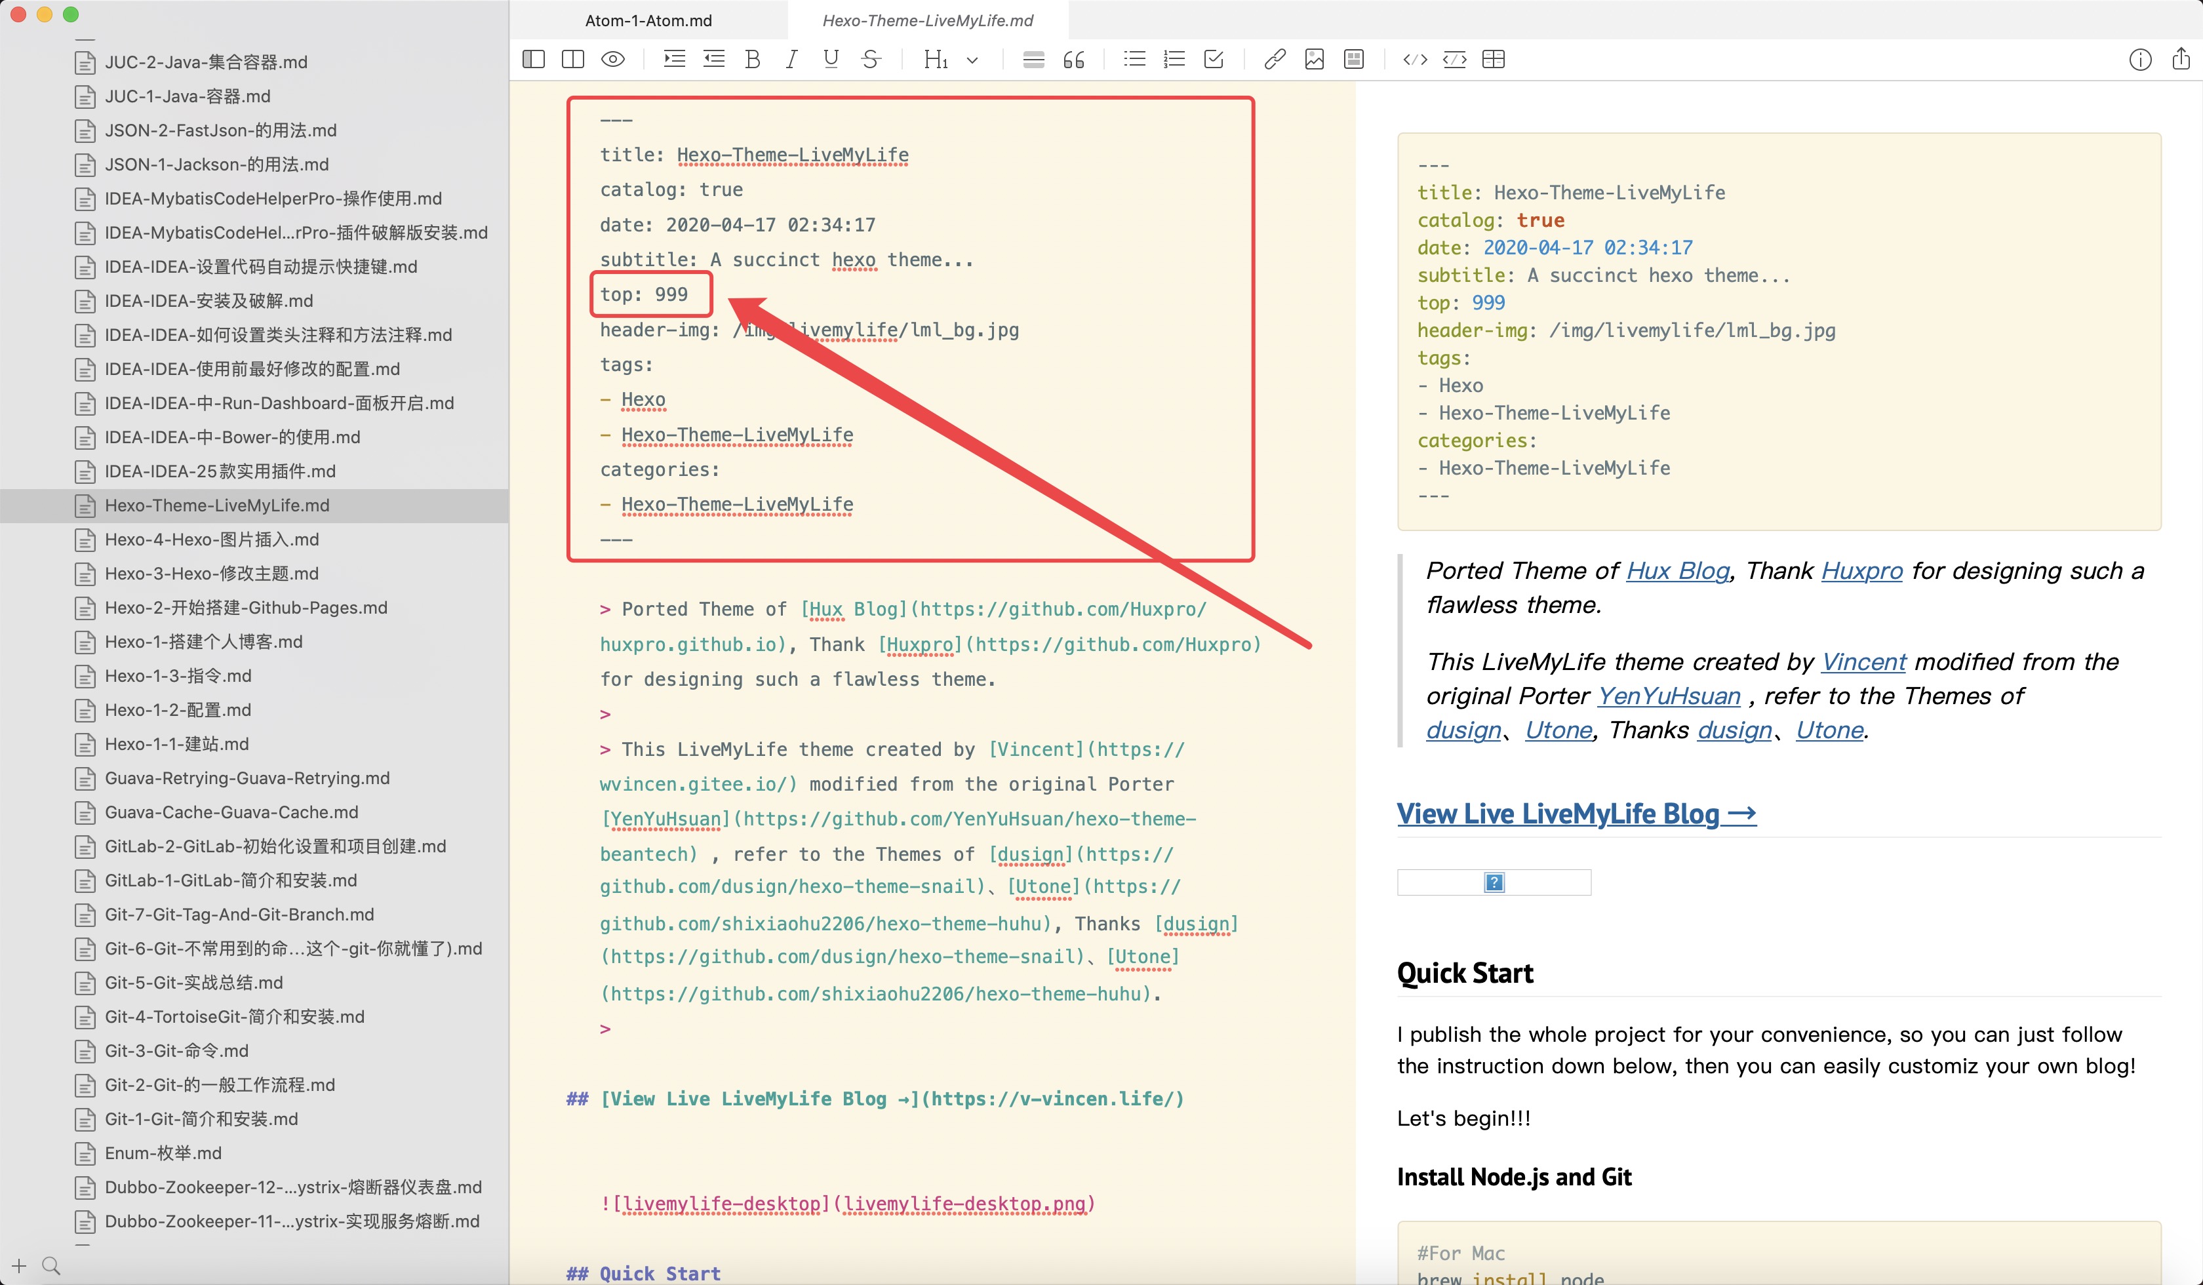Image resolution: width=2203 pixels, height=1285 pixels.
Task: Apply strikethrough formatting
Action: click(871, 60)
